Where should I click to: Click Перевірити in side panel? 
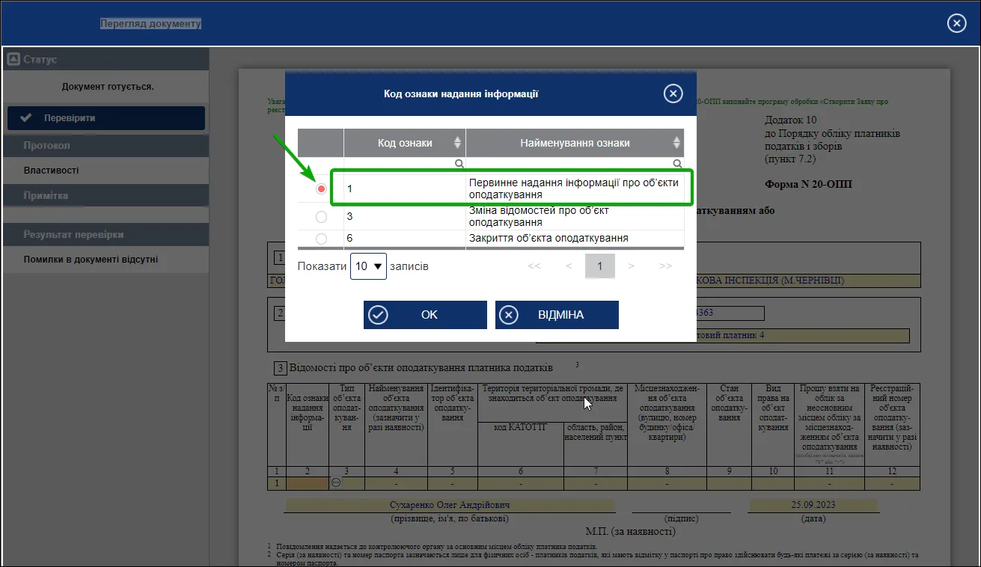click(106, 118)
